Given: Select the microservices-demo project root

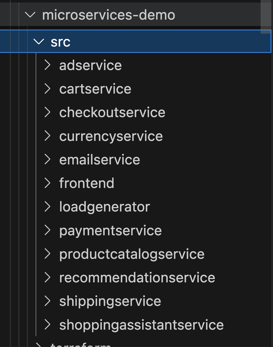Looking at the screenshot, I should (x=109, y=15).
